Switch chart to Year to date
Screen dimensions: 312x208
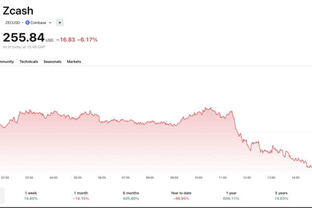pos(181,196)
